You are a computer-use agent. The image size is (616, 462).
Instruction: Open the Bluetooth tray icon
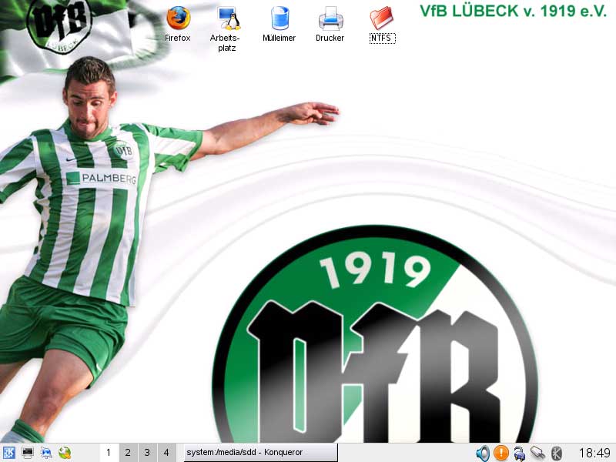(x=556, y=453)
